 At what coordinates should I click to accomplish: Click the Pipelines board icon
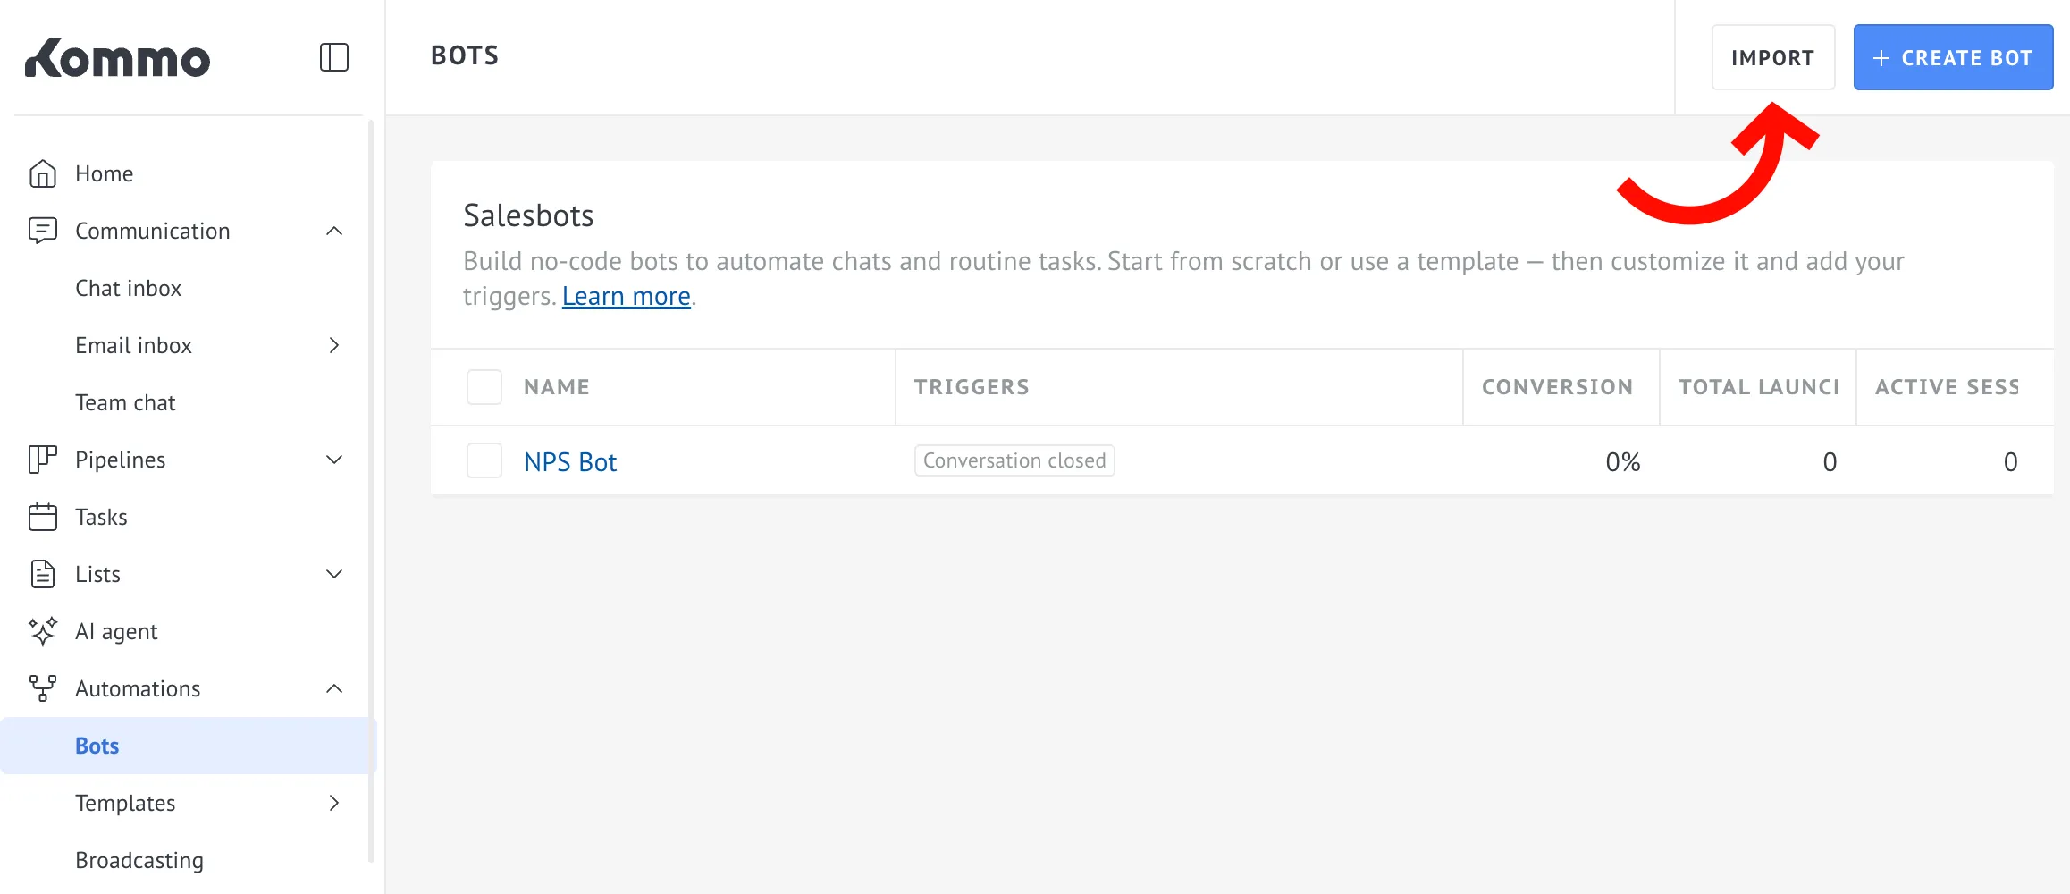[x=43, y=460]
